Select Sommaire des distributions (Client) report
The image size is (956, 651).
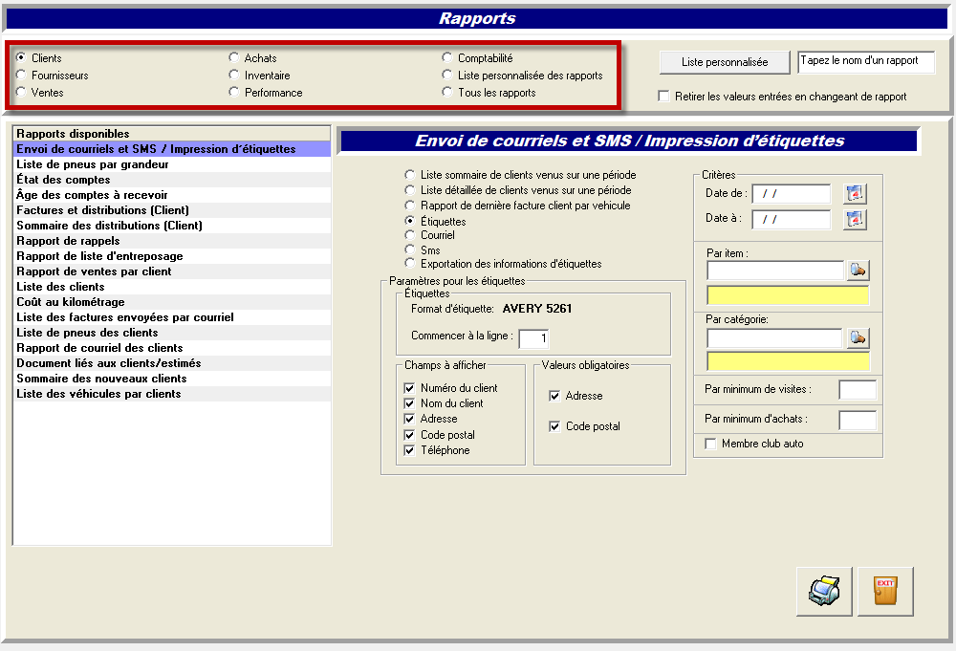(x=172, y=226)
